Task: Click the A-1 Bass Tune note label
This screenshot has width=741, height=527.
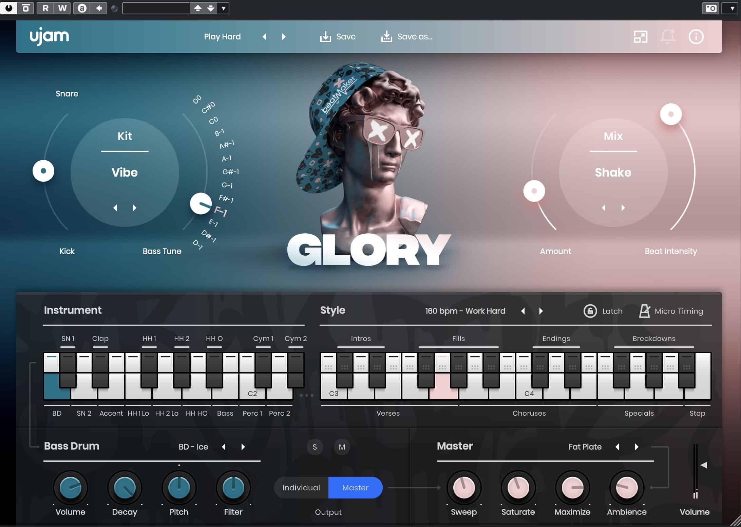Action: [x=227, y=159]
